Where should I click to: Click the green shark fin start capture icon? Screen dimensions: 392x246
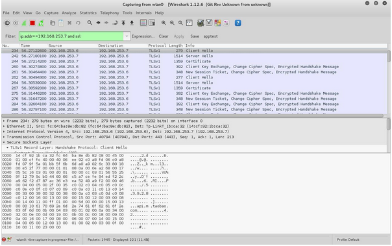[x=24, y=23]
